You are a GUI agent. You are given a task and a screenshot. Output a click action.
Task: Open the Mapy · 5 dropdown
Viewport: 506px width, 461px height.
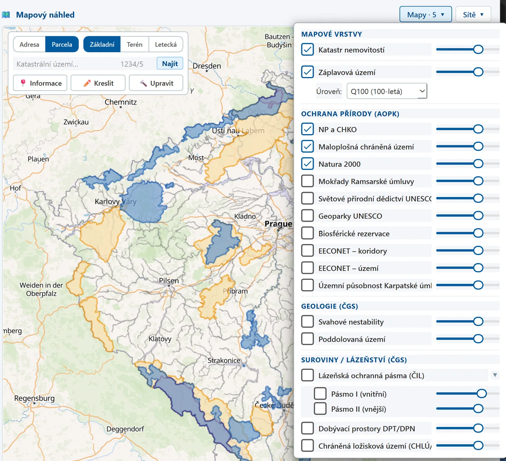click(425, 14)
